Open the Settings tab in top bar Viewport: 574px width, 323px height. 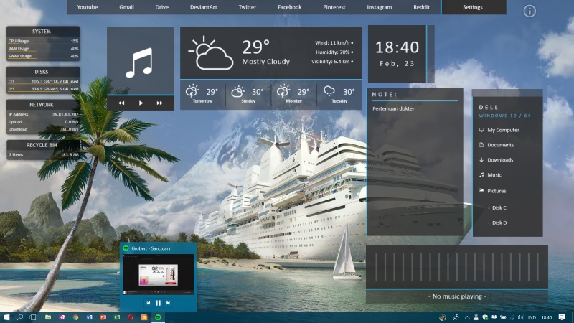[x=474, y=7]
